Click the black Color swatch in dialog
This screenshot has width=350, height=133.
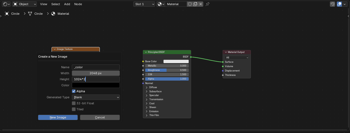[96, 85]
